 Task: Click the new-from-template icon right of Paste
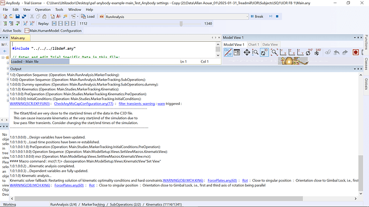click(52, 17)
